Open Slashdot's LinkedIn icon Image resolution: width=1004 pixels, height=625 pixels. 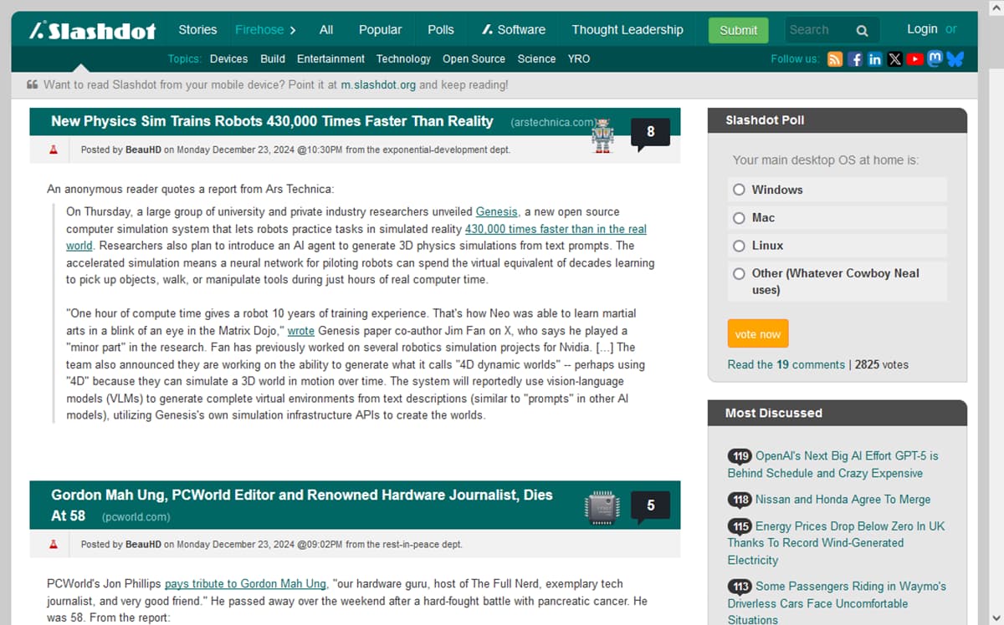pyautogui.click(x=874, y=58)
